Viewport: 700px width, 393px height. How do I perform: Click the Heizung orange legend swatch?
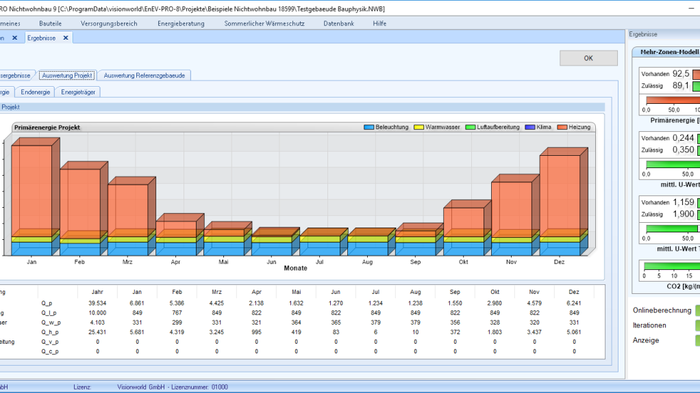click(x=562, y=127)
